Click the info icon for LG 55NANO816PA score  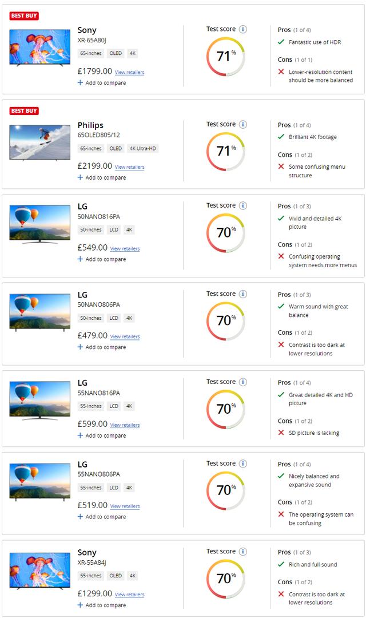click(243, 382)
